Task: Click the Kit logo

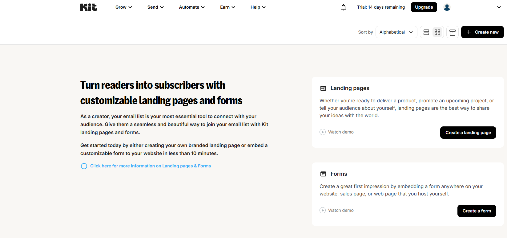Action: pos(89,7)
